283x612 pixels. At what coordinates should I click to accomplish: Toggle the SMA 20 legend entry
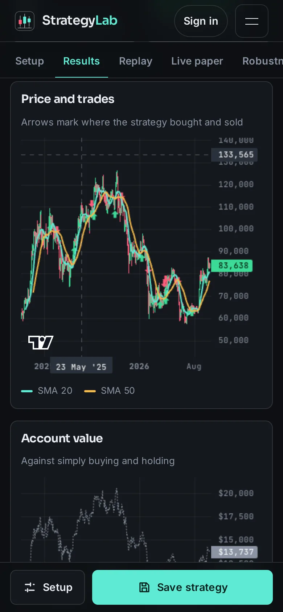[x=47, y=390]
